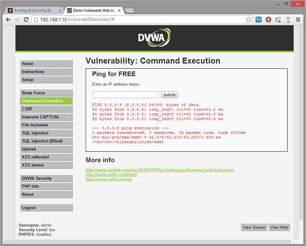Open the blue extension icon in toolbar
Screen dimensions: 306x246
pos(259,19)
